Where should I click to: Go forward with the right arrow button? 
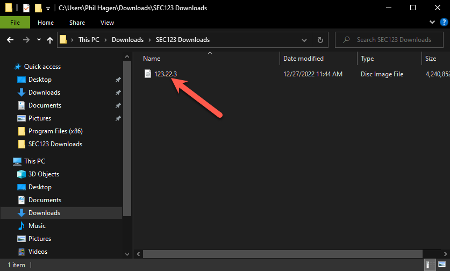26,40
